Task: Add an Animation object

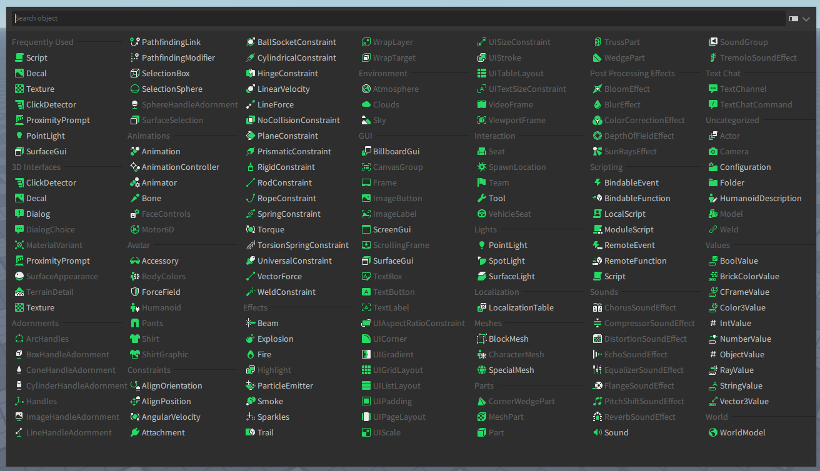Action: coord(161,151)
